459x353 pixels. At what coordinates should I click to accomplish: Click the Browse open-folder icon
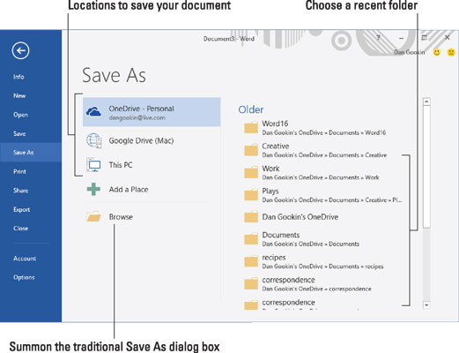pyautogui.click(x=93, y=216)
